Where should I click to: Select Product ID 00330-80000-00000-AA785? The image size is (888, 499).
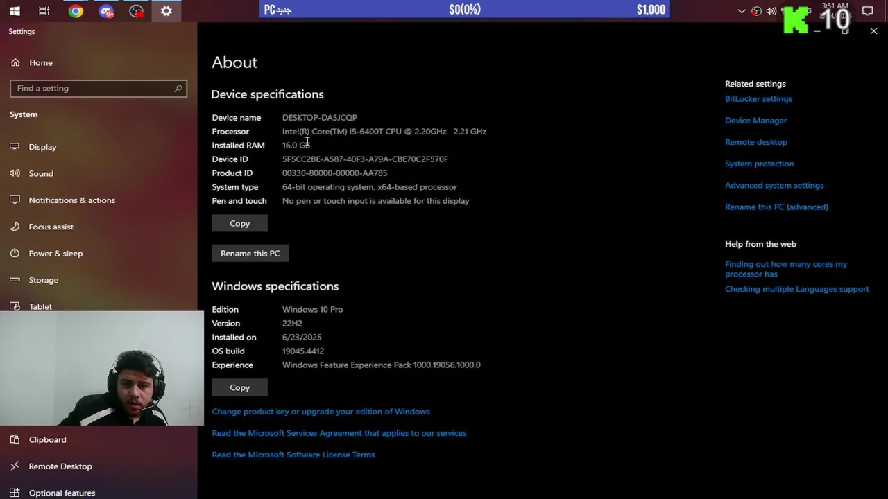tap(334, 173)
